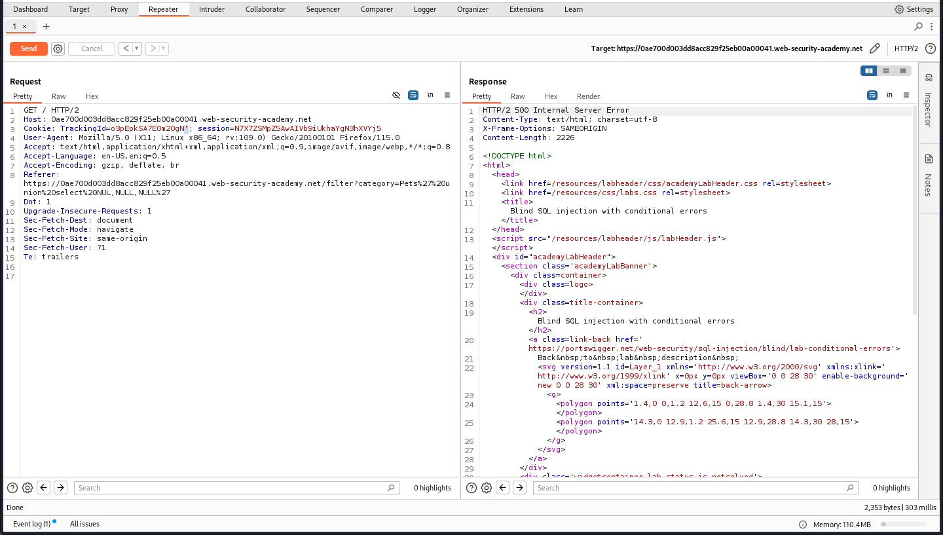Open Settings in the top bar
Screen dimensions: 943x535
pos(914,9)
